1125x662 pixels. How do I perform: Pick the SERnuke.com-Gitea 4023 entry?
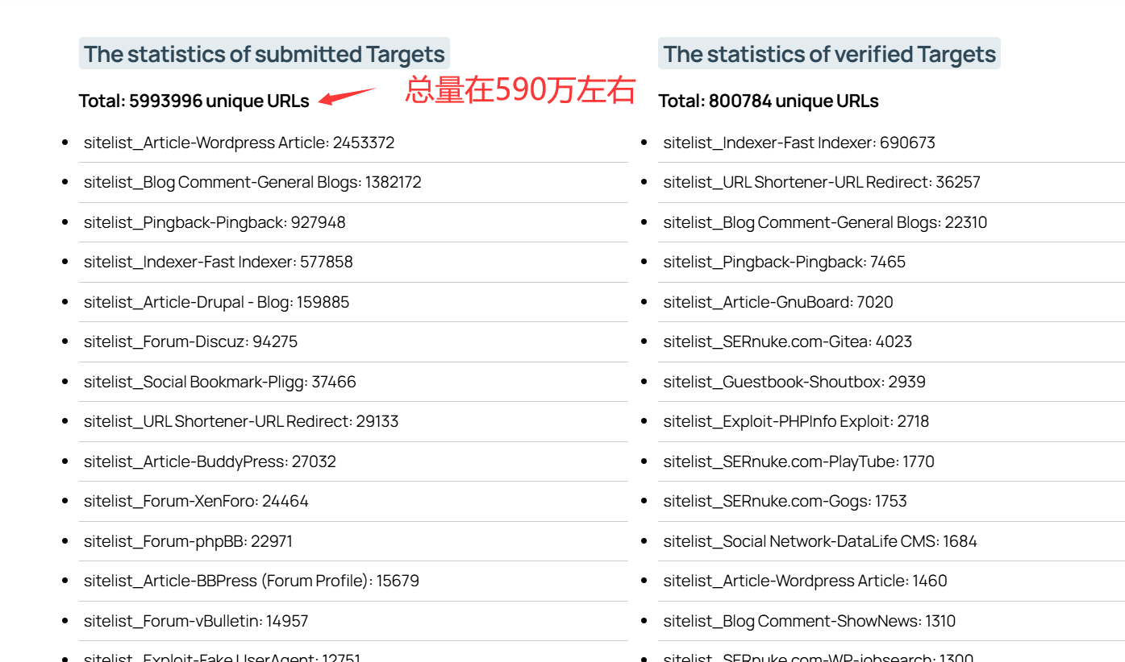pos(787,342)
